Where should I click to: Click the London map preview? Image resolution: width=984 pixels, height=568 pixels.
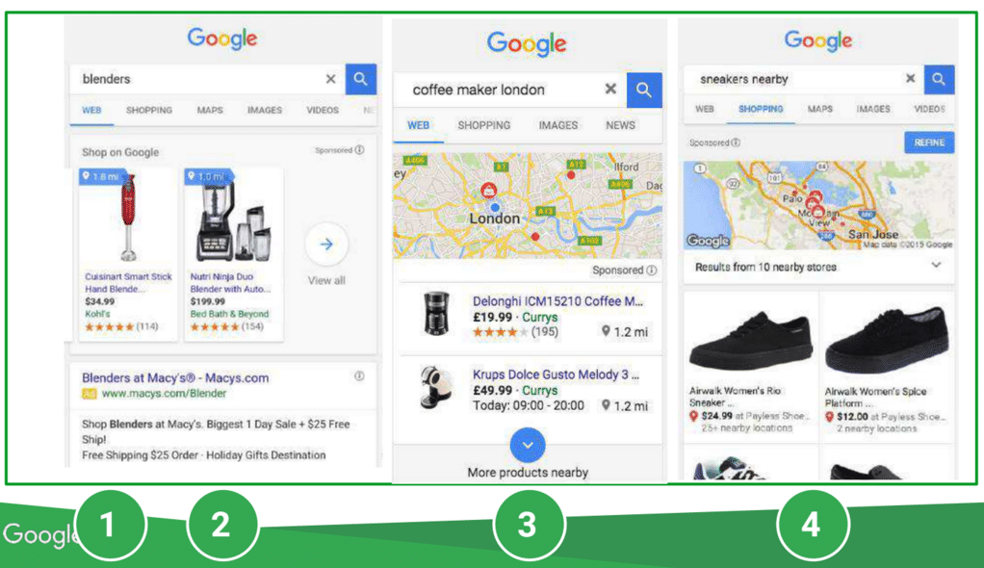click(528, 206)
